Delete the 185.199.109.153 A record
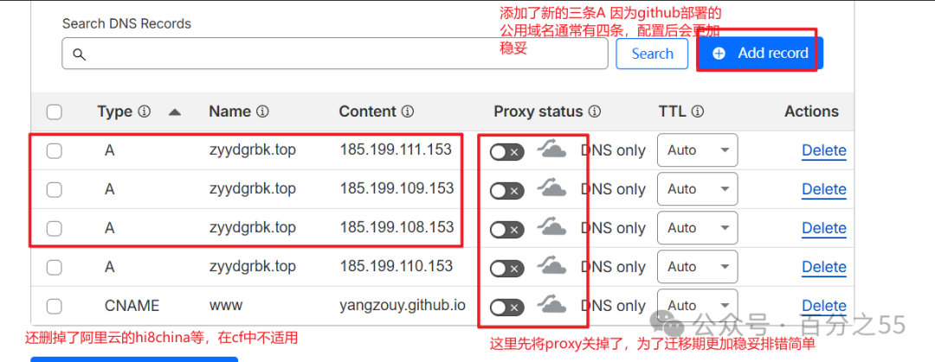Image resolution: width=935 pixels, height=362 pixels. point(823,189)
